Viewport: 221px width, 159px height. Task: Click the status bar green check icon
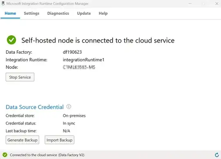pyautogui.click(x=5, y=155)
